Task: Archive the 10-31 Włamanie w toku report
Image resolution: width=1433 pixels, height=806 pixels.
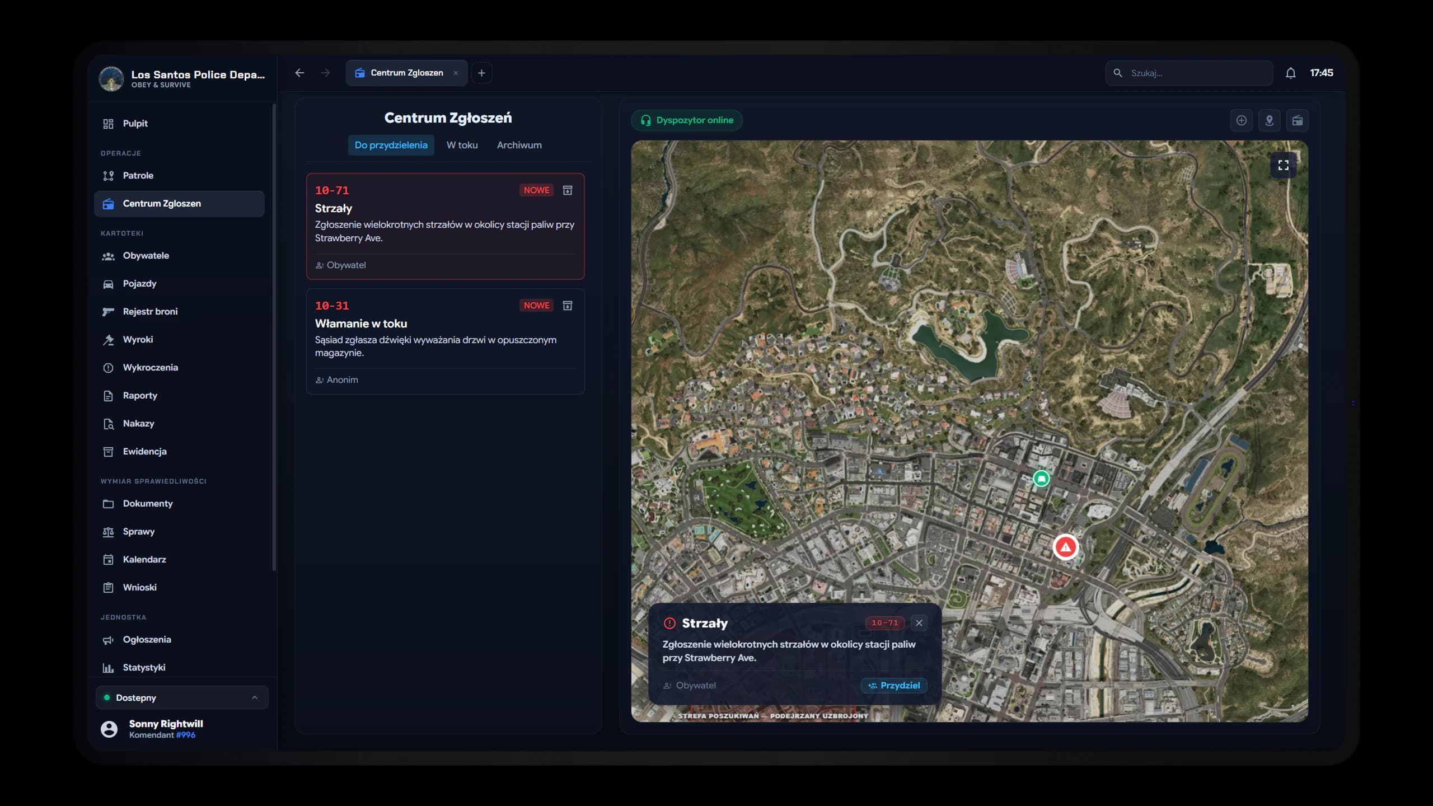Action: click(567, 306)
